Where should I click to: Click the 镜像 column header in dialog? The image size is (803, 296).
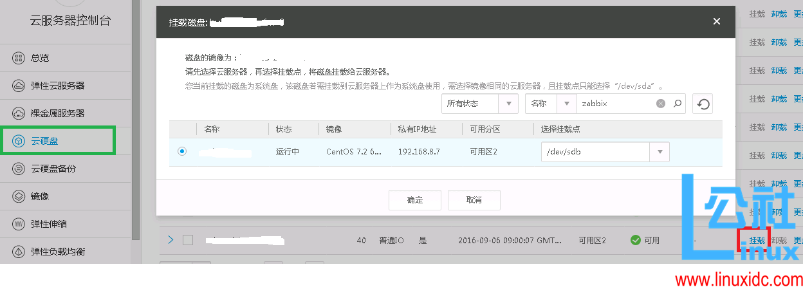coord(334,129)
